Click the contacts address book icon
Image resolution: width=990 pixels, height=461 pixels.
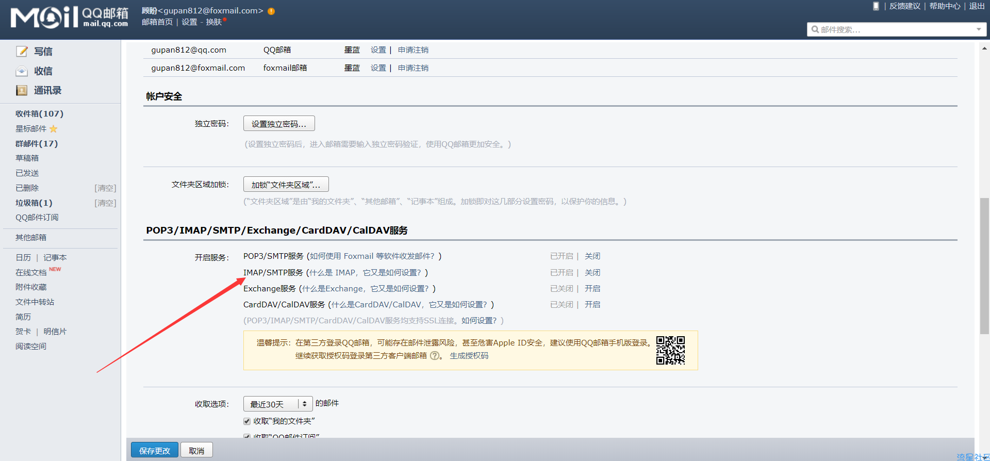click(x=22, y=90)
